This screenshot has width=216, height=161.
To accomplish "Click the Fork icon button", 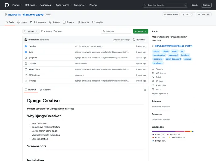I will tap(183, 14).
